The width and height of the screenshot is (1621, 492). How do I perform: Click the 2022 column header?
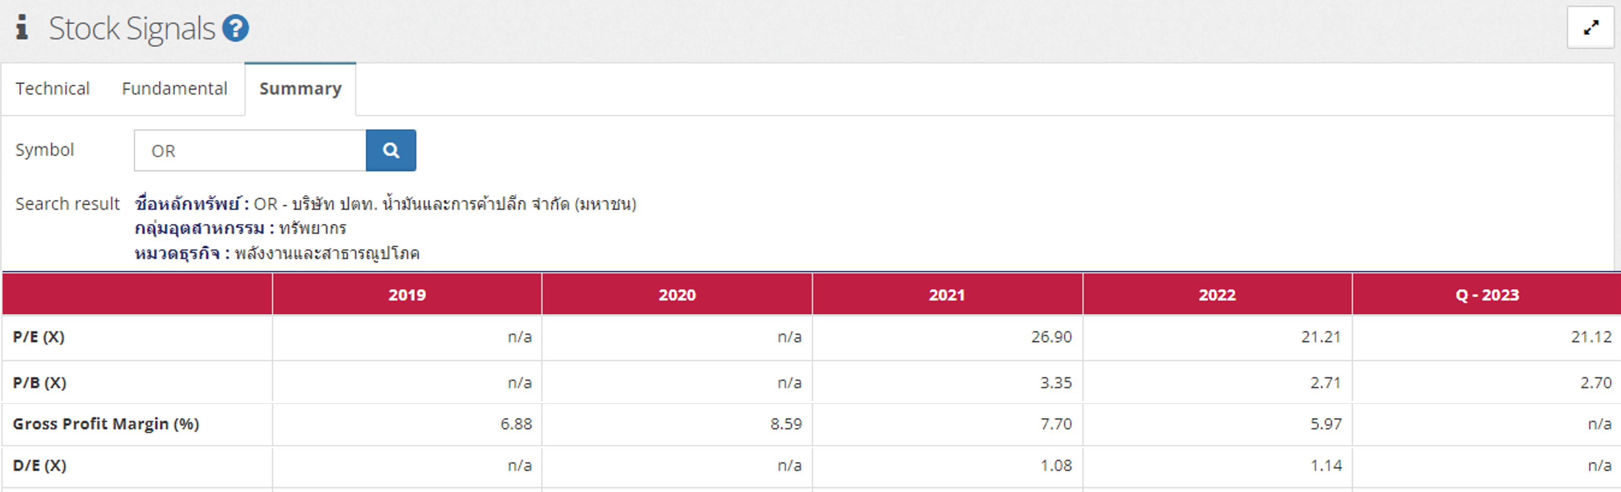point(1217,294)
